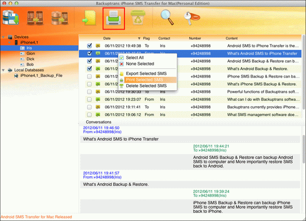This screenshot has height=221, width=306.
Task: Sort by the Content column header
Action: (232, 38)
